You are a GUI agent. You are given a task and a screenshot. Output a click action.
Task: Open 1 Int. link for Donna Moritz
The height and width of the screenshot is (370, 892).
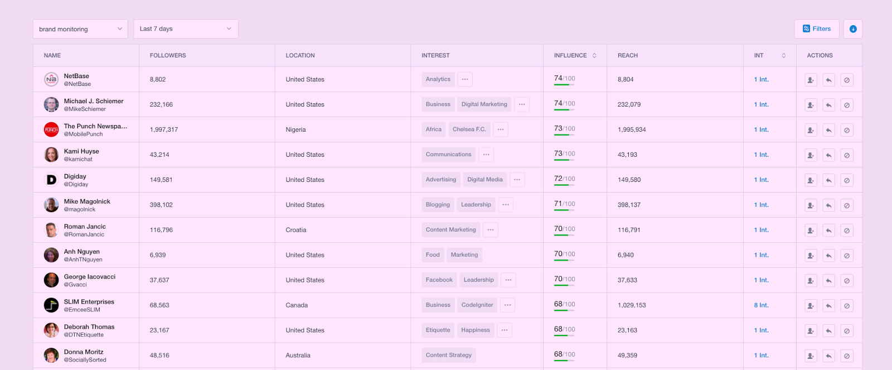click(761, 355)
